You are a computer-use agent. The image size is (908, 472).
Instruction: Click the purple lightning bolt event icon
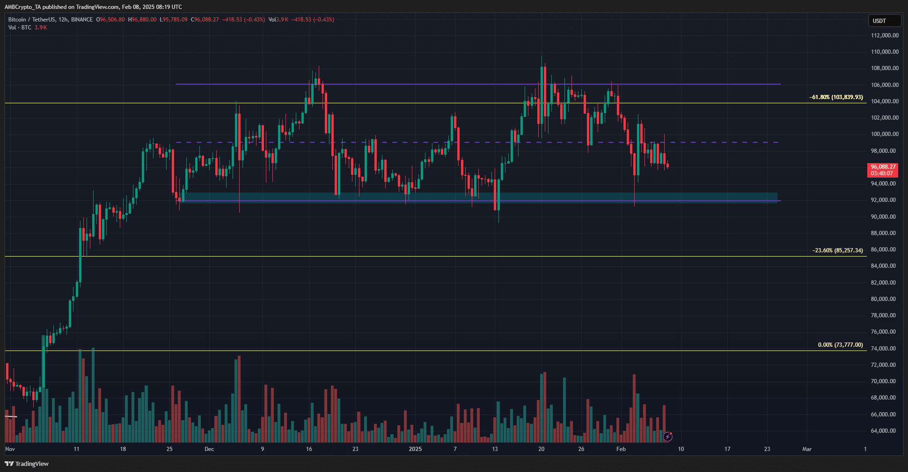point(668,436)
